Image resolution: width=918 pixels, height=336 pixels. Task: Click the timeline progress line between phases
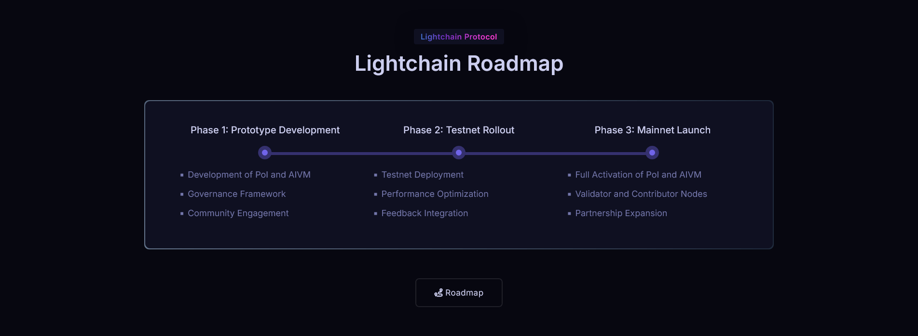pyautogui.click(x=362, y=153)
